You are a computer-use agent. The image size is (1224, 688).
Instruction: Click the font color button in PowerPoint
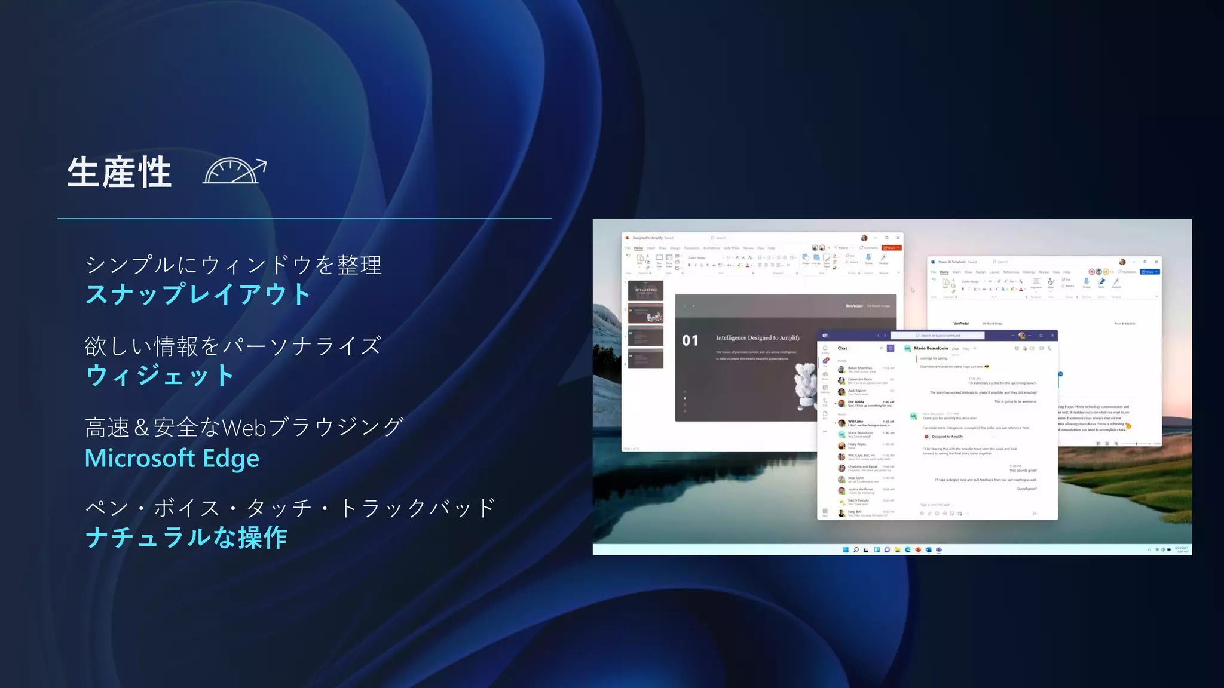[x=748, y=265]
